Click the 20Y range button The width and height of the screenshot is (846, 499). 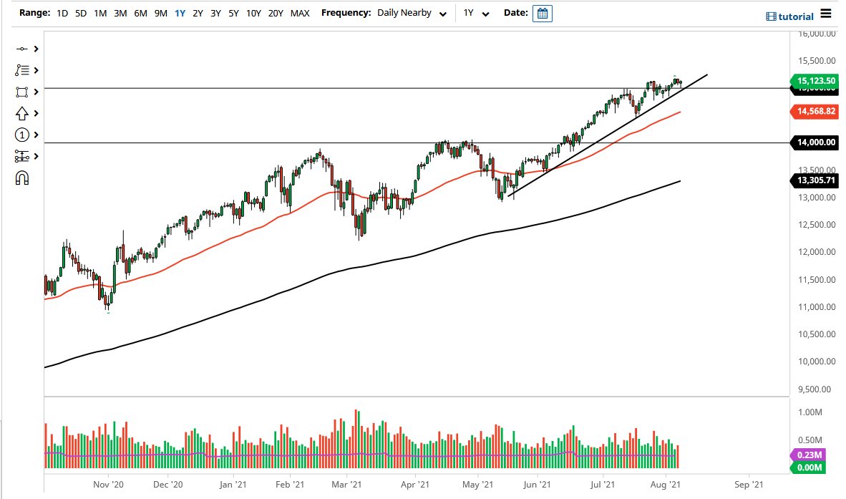[276, 13]
